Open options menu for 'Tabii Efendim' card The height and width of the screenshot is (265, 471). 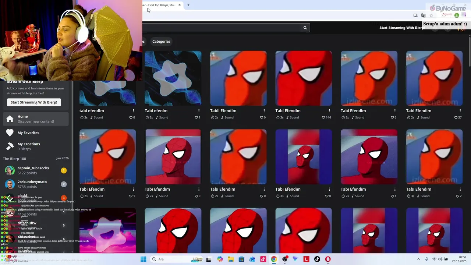[x=264, y=111]
